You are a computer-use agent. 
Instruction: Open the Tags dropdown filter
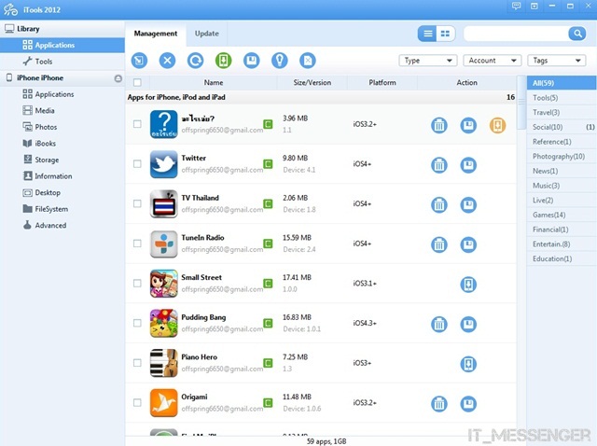[x=557, y=61]
